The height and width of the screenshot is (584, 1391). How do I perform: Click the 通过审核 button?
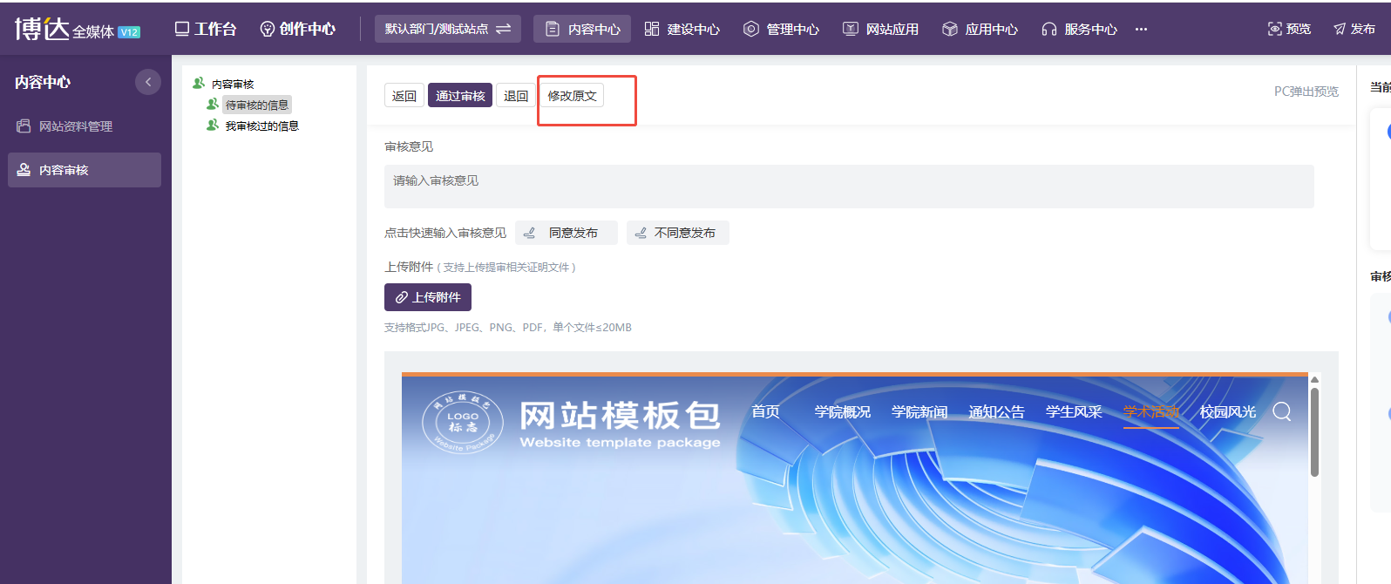tap(460, 95)
